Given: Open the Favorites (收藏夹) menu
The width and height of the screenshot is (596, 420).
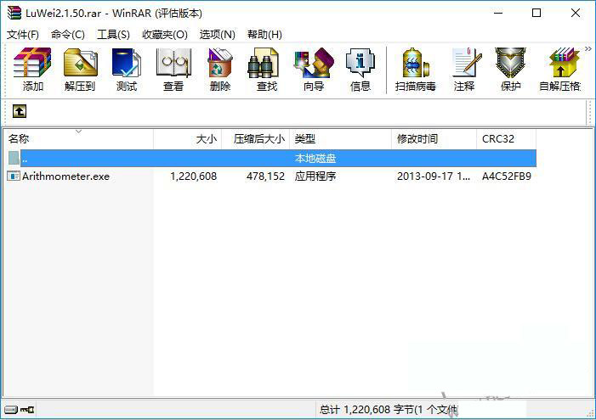Looking at the screenshot, I should click(x=165, y=35).
